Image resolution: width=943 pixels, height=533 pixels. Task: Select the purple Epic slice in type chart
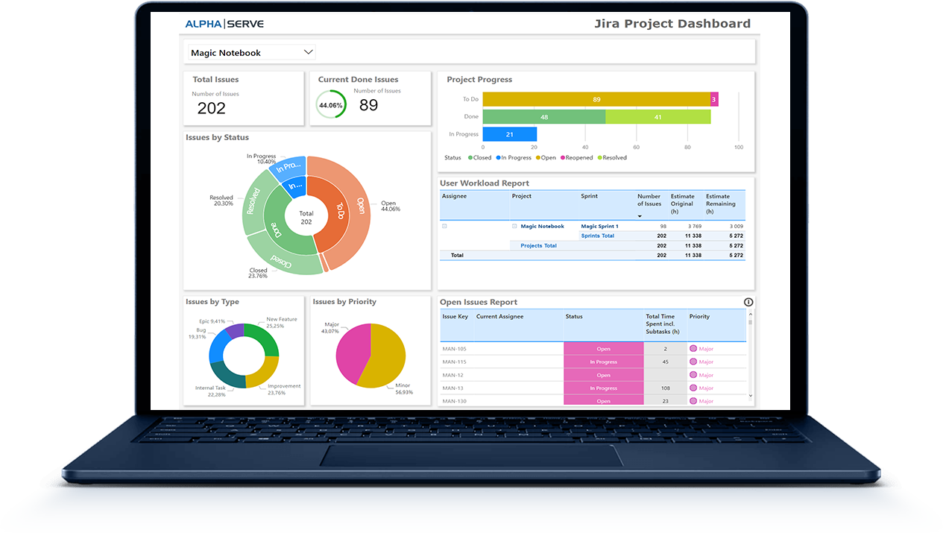[235, 330]
